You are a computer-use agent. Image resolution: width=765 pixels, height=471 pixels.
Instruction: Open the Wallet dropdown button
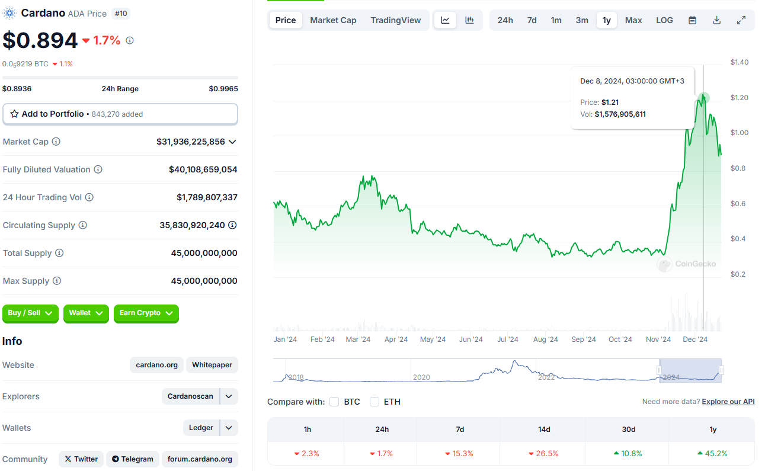coord(86,313)
